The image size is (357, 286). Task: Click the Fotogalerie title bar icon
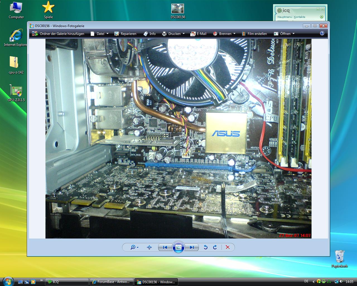(32, 26)
